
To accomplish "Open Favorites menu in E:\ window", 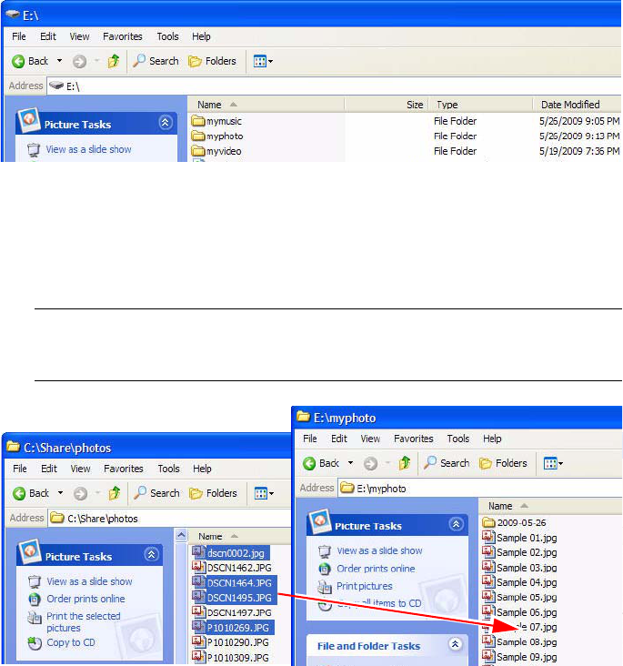I will pos(123,36).
